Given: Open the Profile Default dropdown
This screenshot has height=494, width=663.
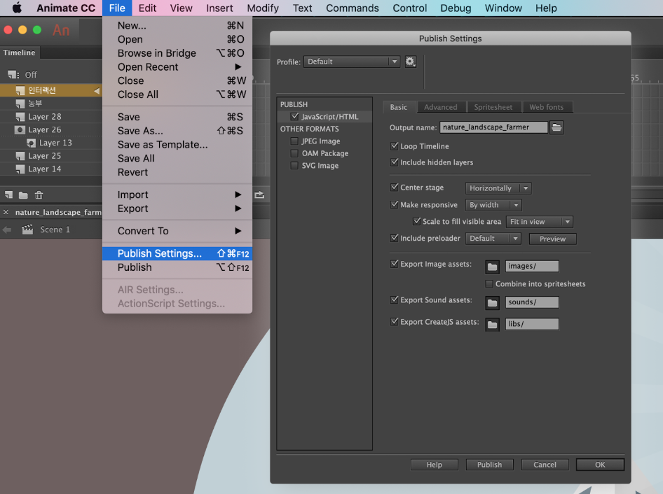Looking at the screenshot, I should click(352, 62).
